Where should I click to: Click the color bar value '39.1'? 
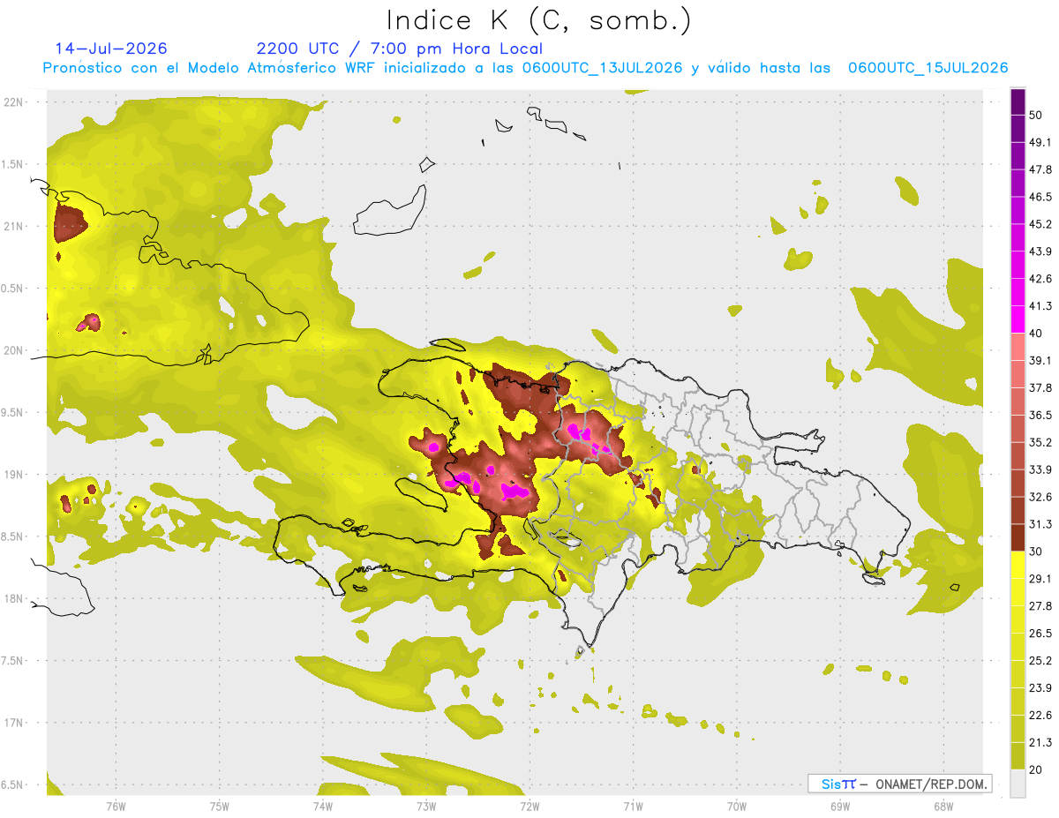(1041, 361)
